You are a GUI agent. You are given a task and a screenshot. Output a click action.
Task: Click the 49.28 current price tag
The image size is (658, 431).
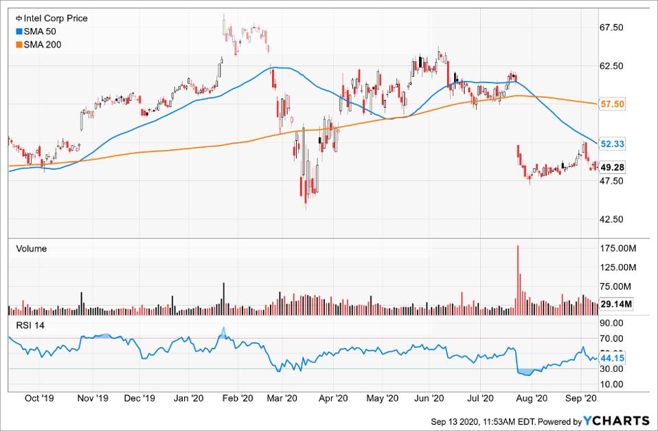pos(611,167)
